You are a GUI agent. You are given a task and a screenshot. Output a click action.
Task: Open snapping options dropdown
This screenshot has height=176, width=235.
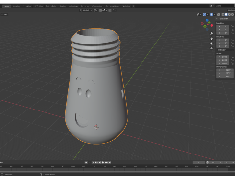pyautogui.click(x=104, y=10)
